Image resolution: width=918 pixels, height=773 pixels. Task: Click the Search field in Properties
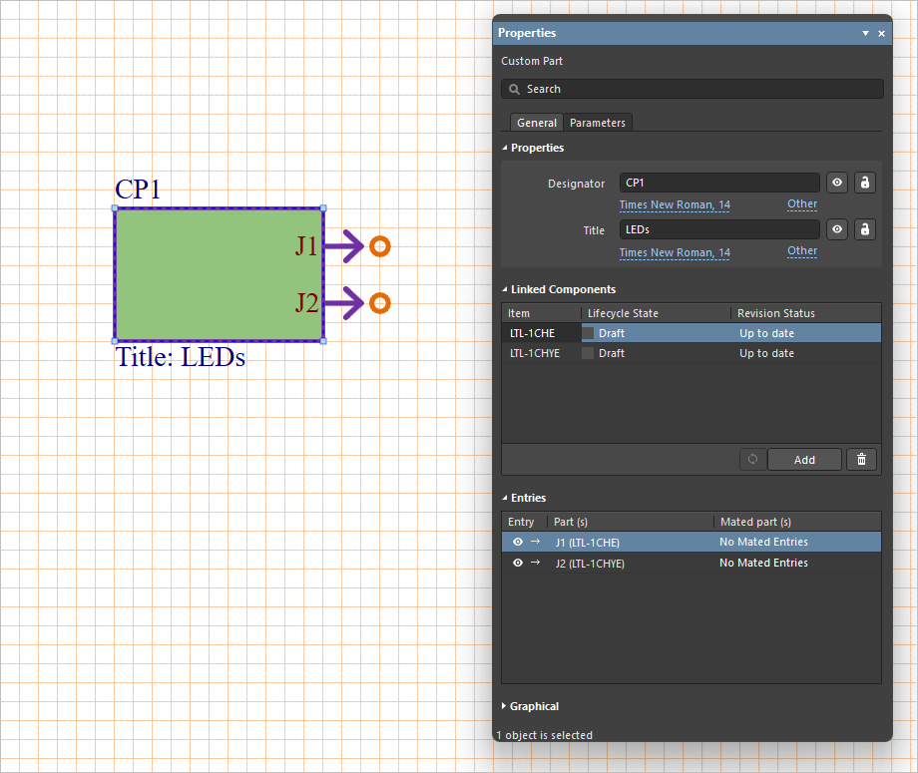[692, 89]
